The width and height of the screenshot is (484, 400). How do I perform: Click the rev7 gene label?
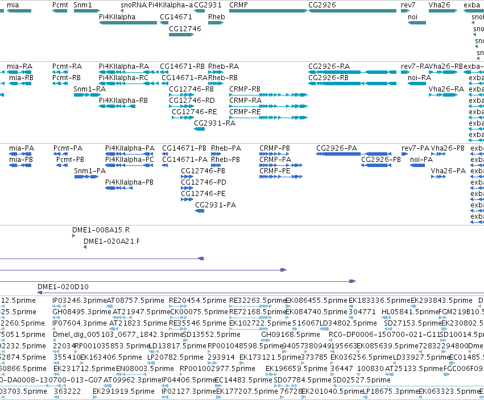tap(408, 5)
